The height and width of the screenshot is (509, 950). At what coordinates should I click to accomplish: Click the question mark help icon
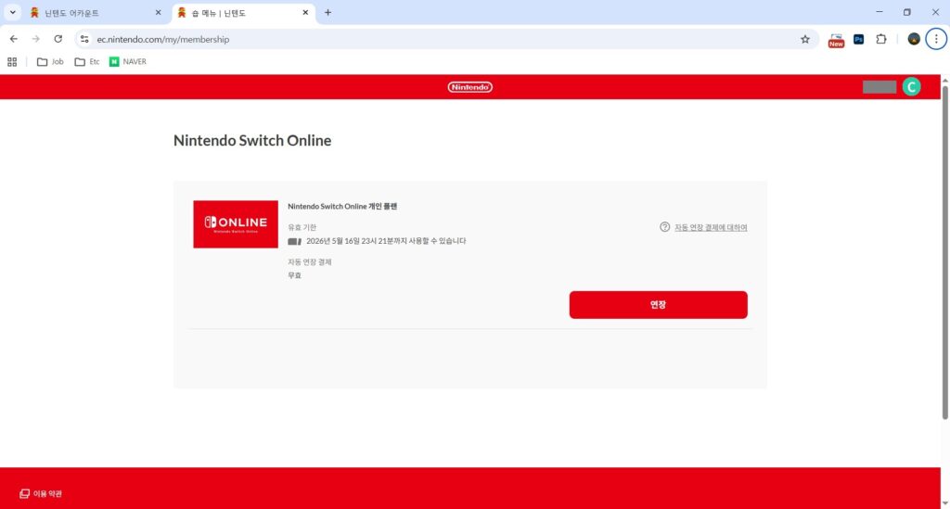pyautogui.click(x=664, y=227)
